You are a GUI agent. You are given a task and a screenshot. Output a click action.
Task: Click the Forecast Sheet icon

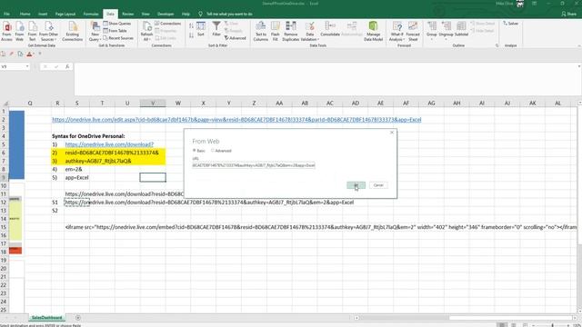pyautogui.click(x=413, y=31)
